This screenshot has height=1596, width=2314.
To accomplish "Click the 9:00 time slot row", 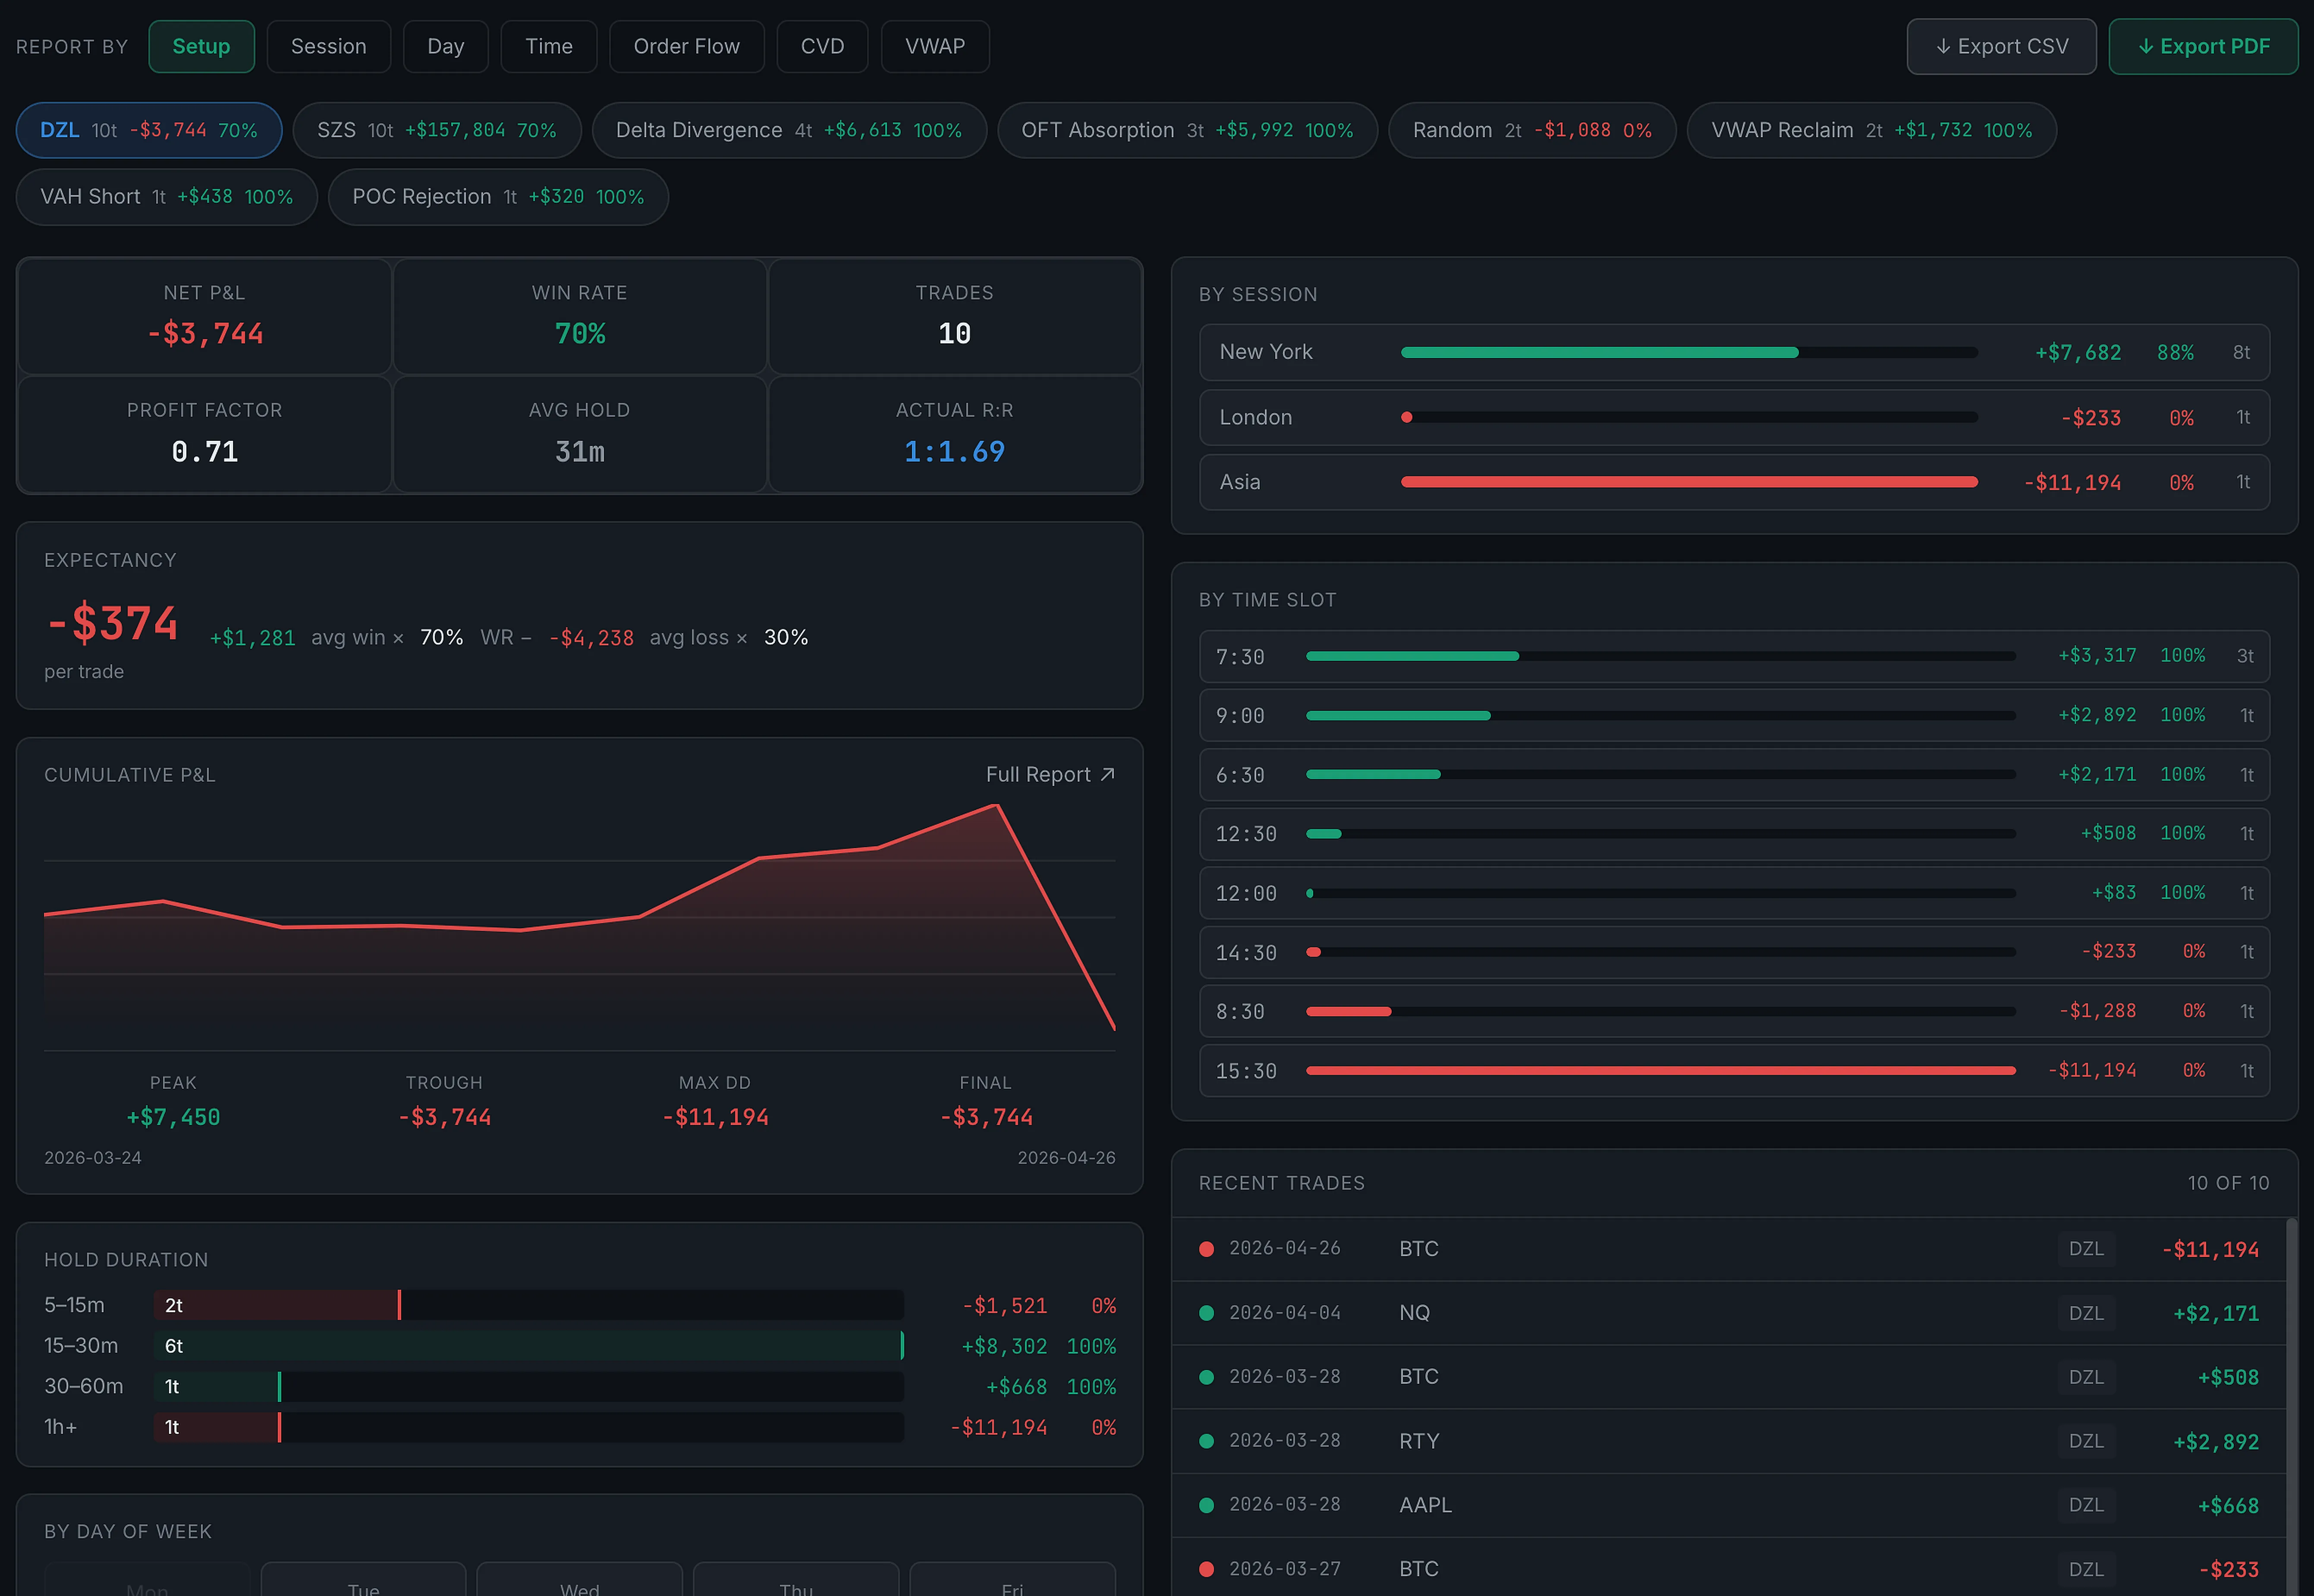I will point(1734,715).
